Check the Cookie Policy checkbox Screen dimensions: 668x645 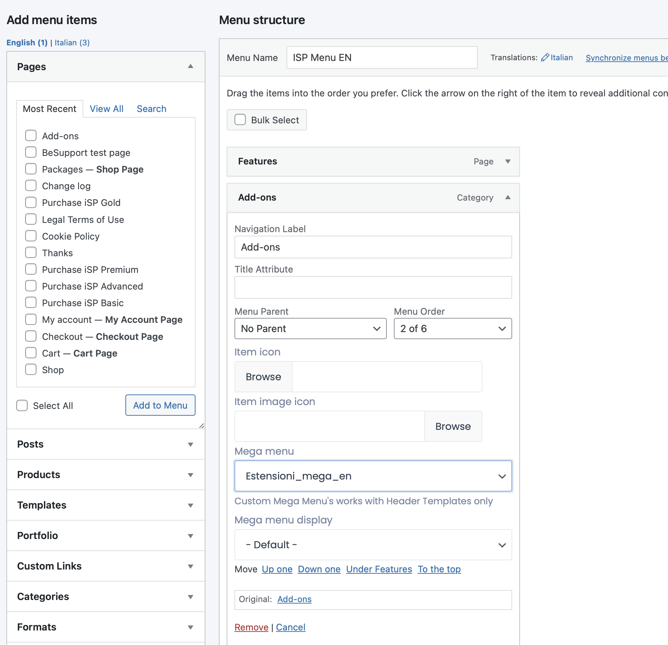(x=31, y=236)
